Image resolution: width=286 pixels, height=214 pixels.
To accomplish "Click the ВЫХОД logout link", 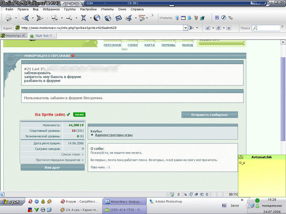I will (187, 45).
